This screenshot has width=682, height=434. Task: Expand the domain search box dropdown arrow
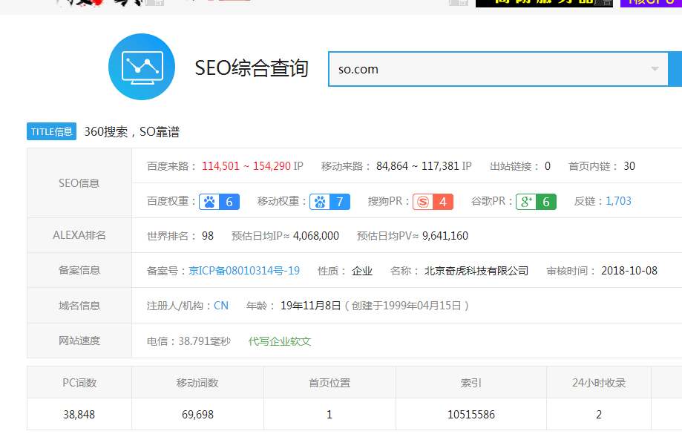(655, 69)
